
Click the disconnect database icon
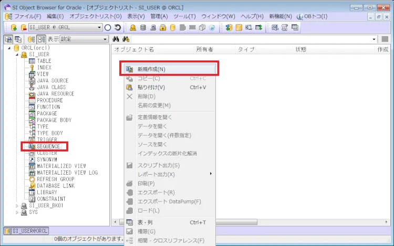pyautogui.click(x=24, y=27)
